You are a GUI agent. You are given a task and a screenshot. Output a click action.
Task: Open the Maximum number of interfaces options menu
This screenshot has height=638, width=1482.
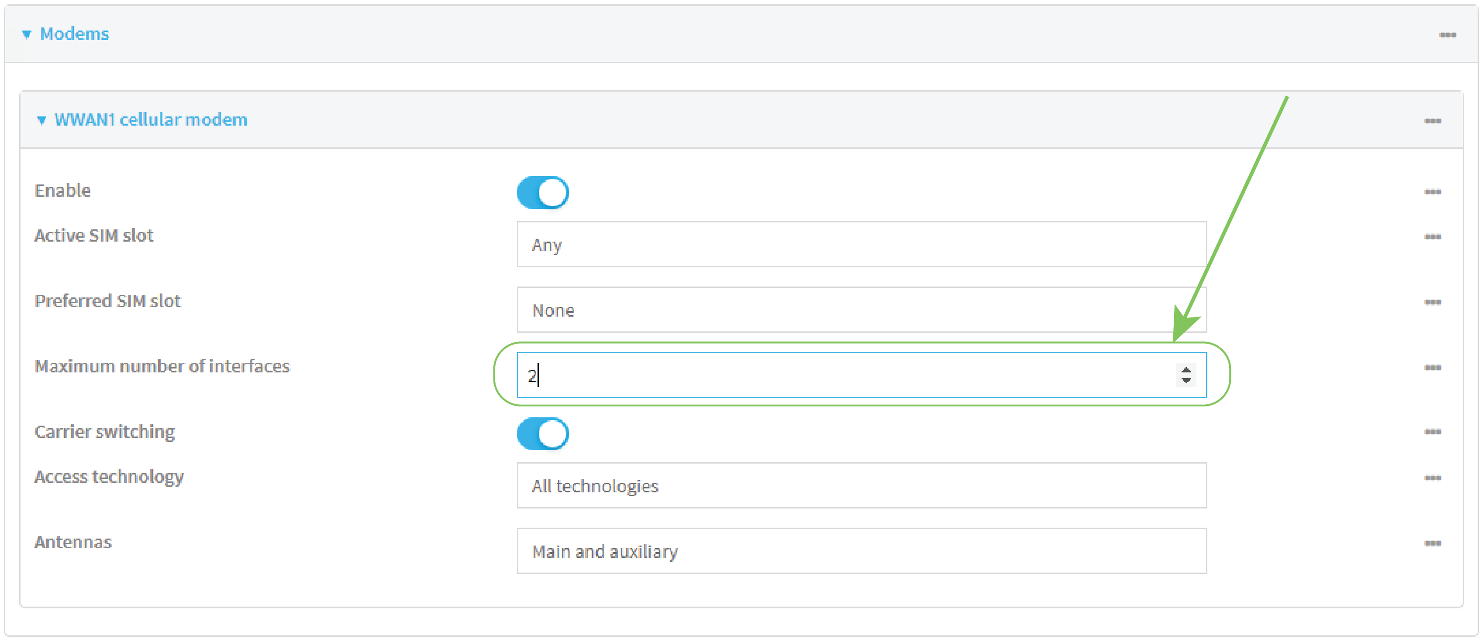1434,368
